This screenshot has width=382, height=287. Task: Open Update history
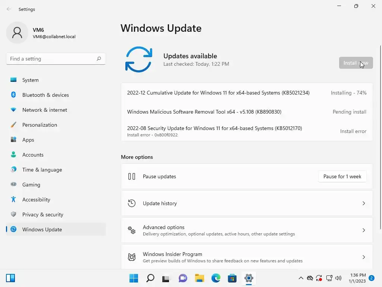pos(247,203)
